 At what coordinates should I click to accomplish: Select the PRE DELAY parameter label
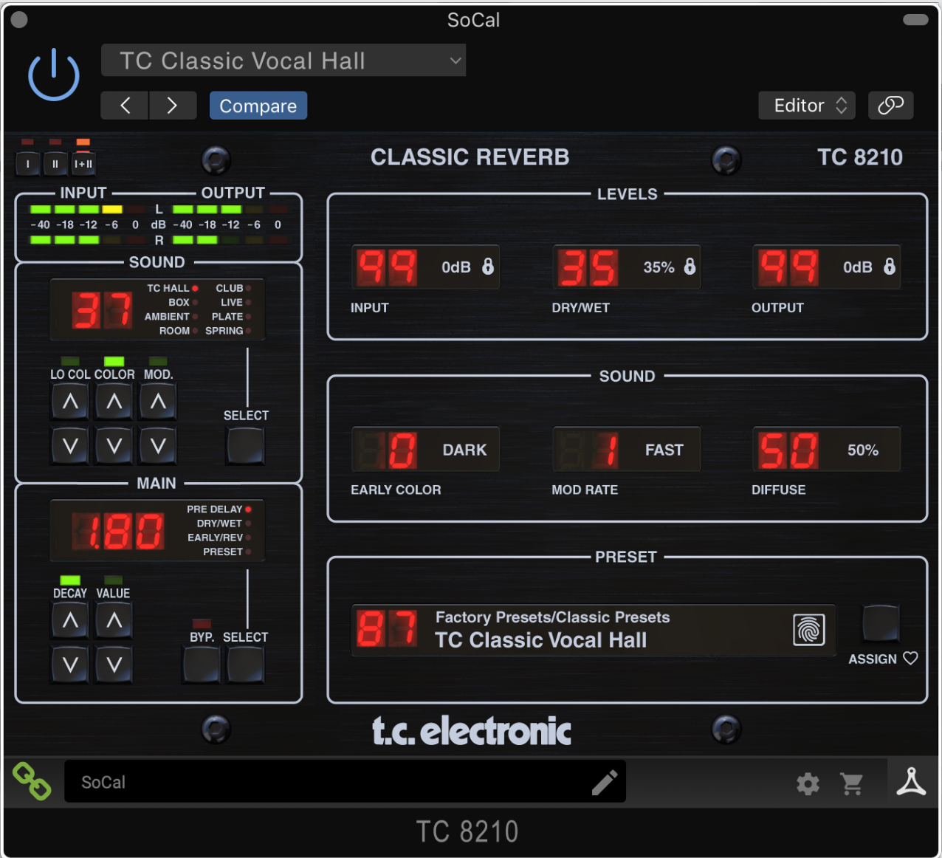click(214, 509)
